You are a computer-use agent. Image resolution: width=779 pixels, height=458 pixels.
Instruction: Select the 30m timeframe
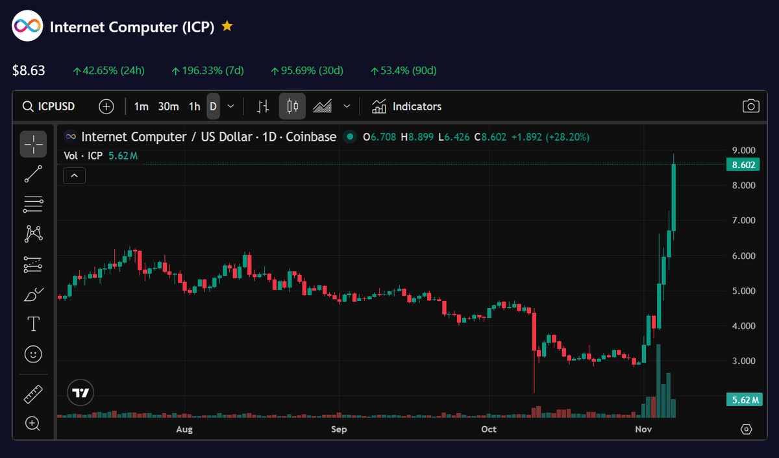tap(169, 106)
